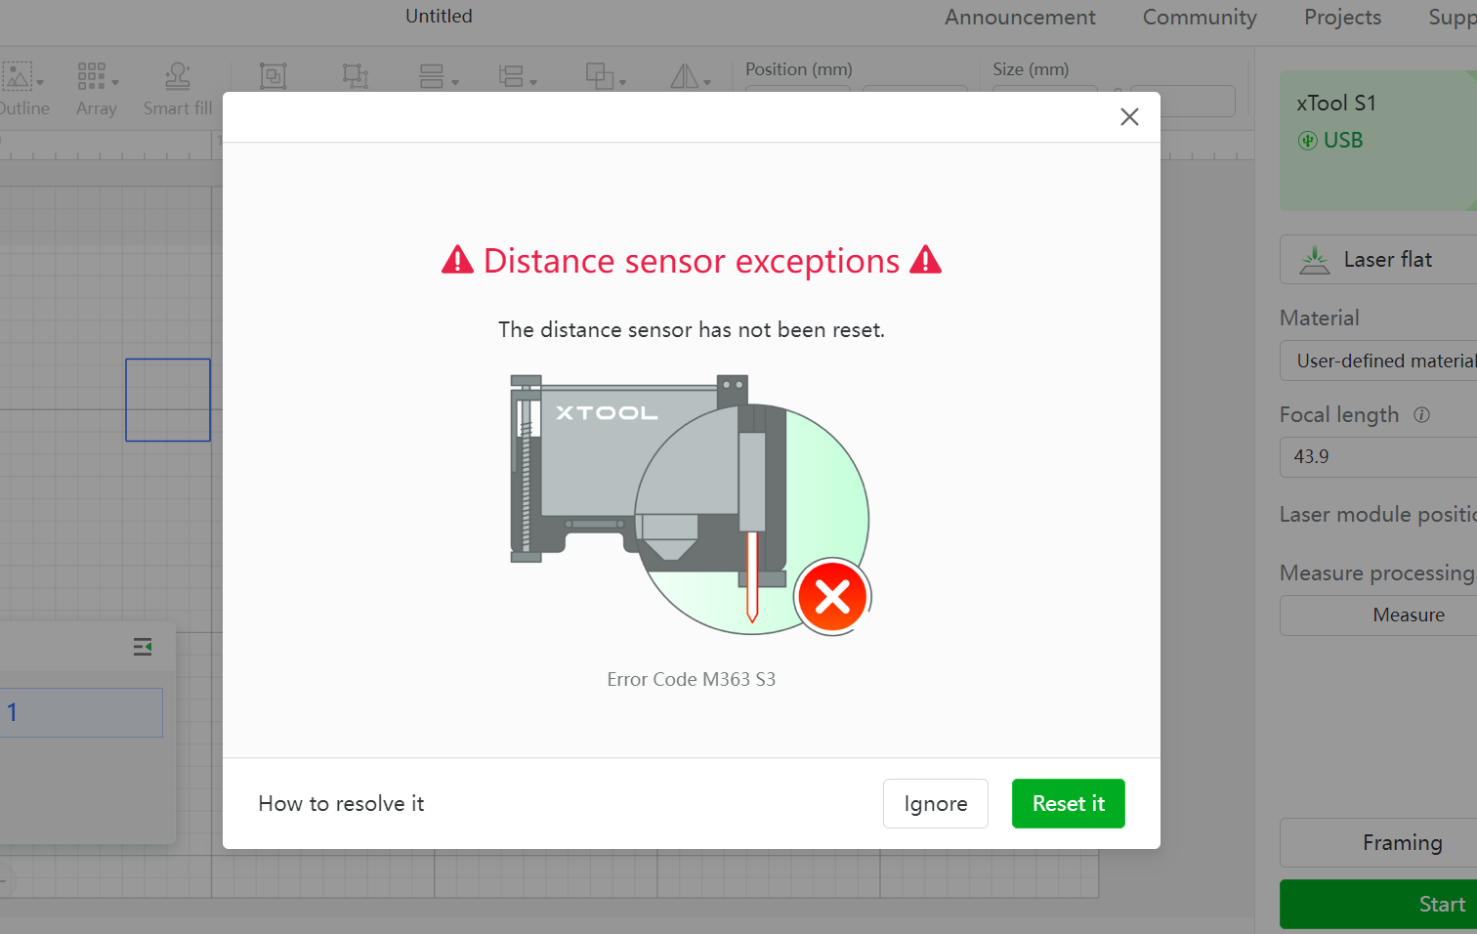Click the Laser flat icon

pos(1315,260)
